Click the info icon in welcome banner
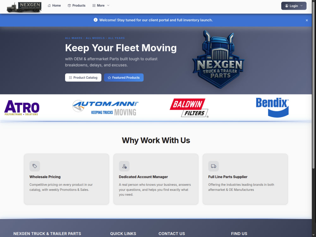This screenshot has height=237, width=316. pos(95,20)
